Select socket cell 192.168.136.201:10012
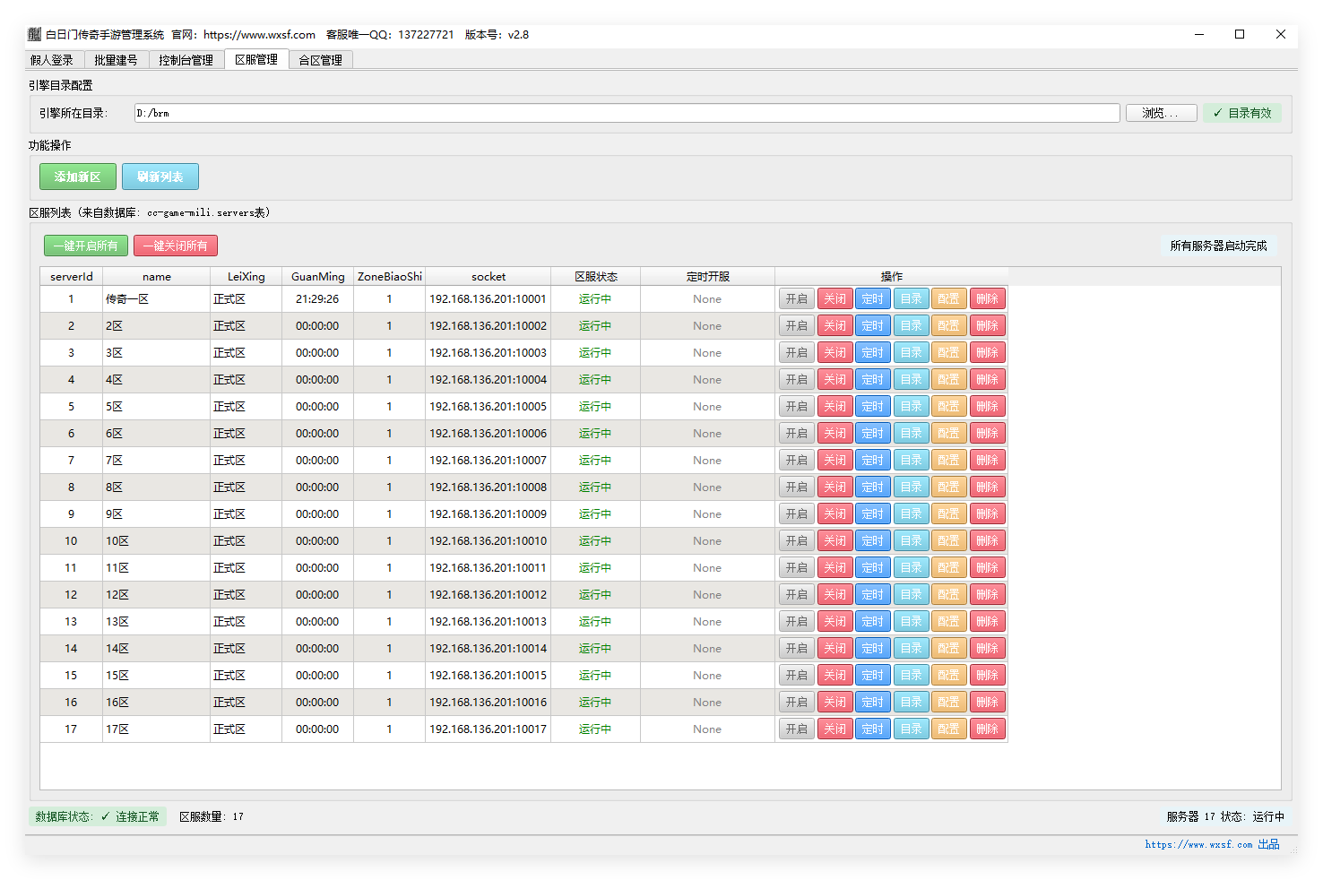1323x880 pixels. 488,595
